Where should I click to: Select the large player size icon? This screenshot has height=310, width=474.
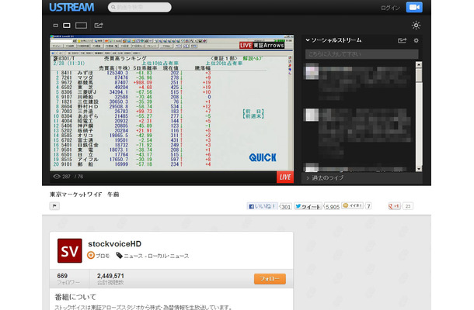(81, 26)
